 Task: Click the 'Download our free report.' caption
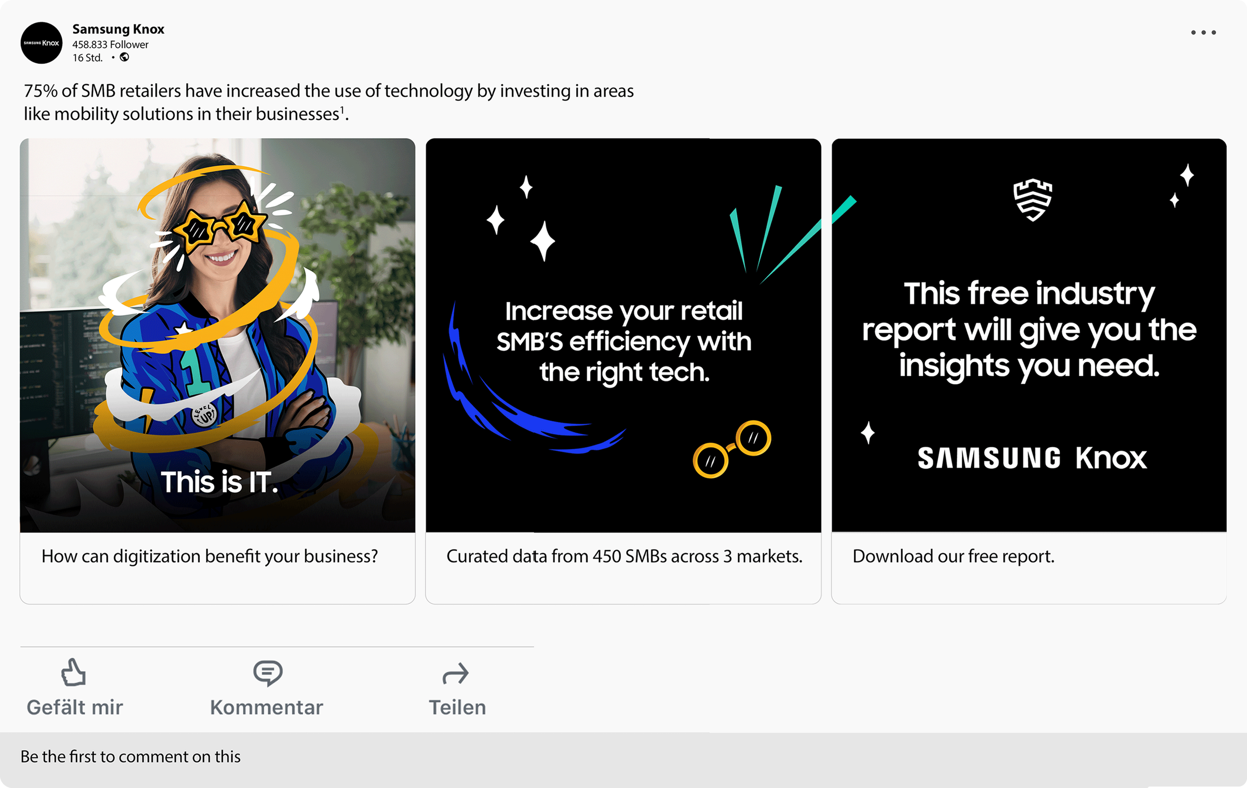953,556
